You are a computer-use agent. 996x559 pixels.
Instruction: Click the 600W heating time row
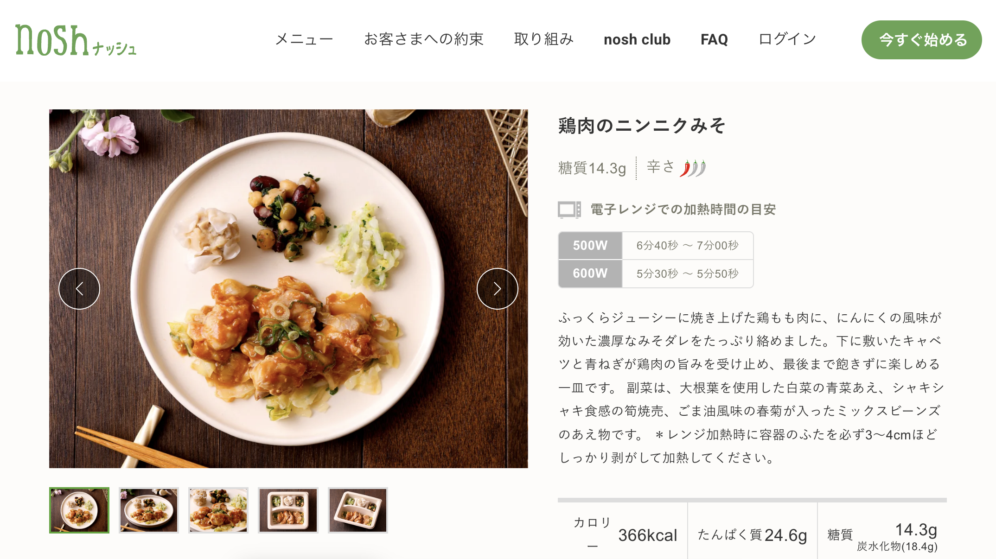(656, 273)
